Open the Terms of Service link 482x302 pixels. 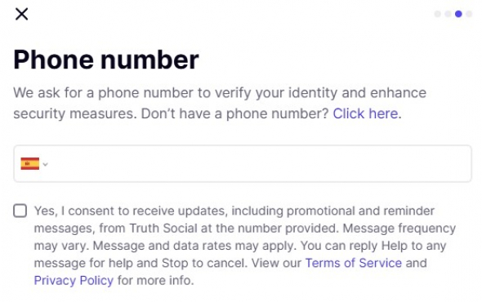[354, 263]
